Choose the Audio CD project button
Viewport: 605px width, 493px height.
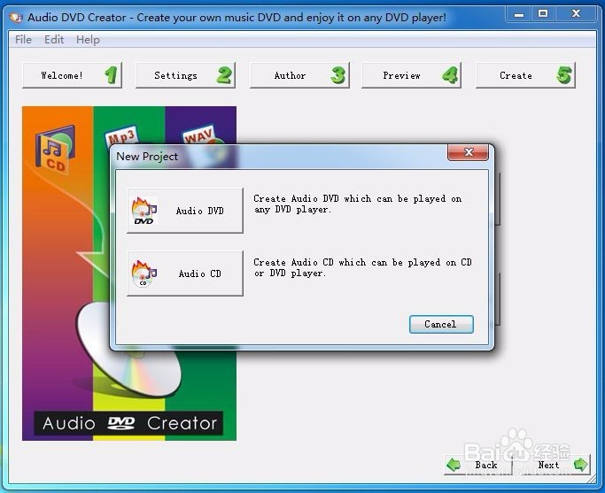pyautogui.click(x=185, y=273)
